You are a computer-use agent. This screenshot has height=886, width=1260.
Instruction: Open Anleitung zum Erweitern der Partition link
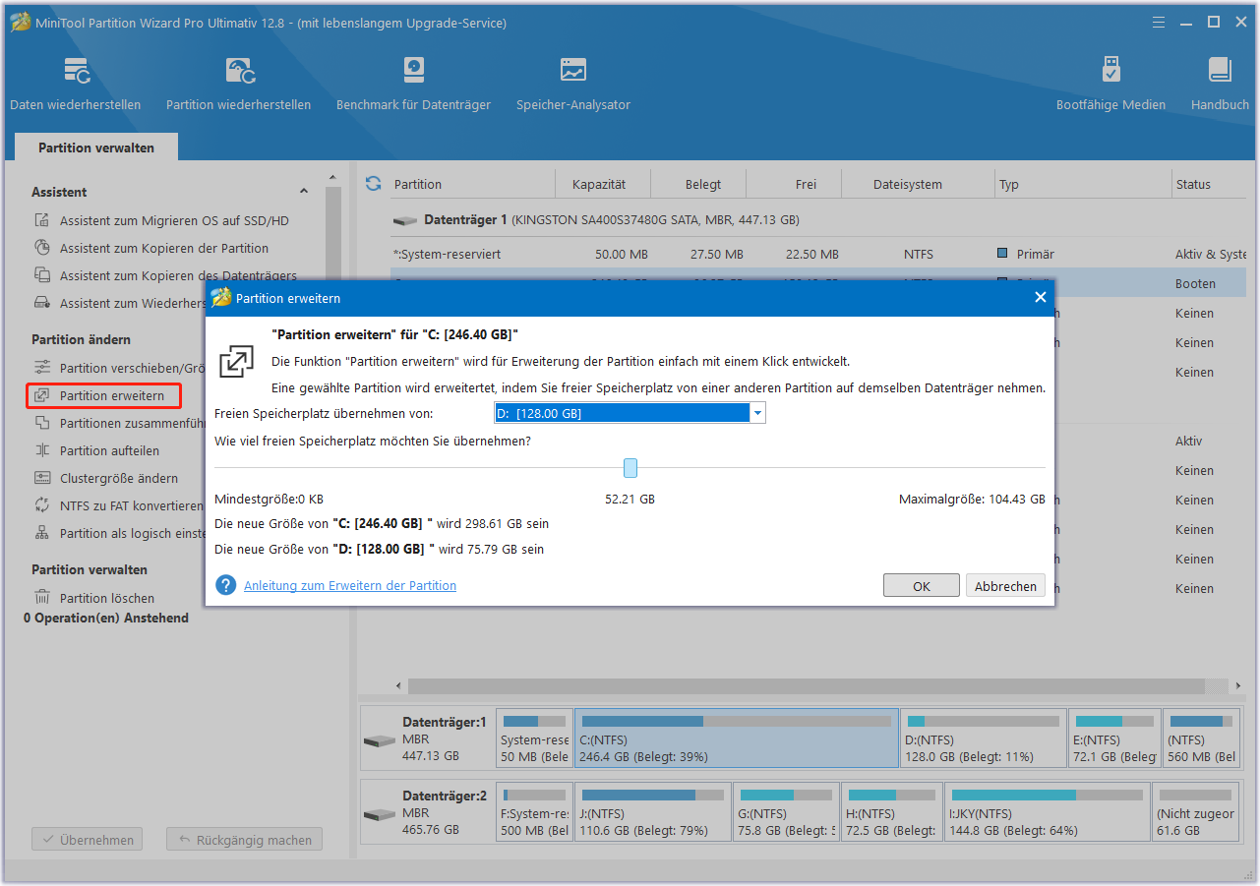point(350,585)
